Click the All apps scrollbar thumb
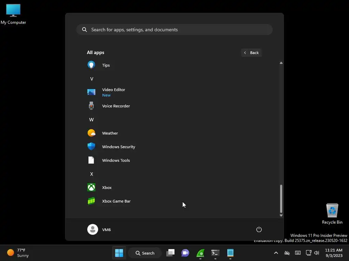 coord(281,198)
